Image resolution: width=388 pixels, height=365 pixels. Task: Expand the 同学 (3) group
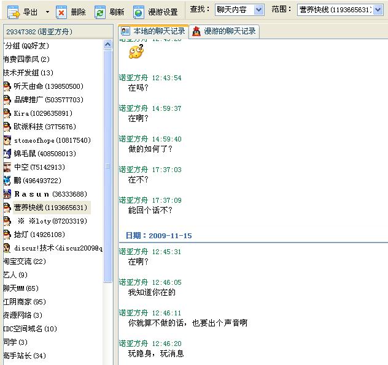[x=15, y=342]
